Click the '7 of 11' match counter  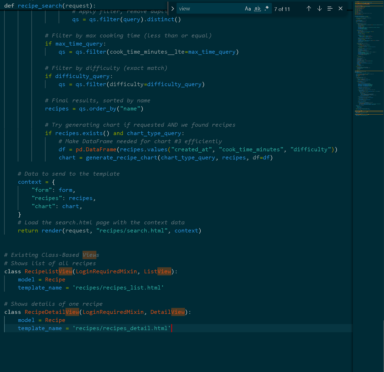tap(282, 9)
